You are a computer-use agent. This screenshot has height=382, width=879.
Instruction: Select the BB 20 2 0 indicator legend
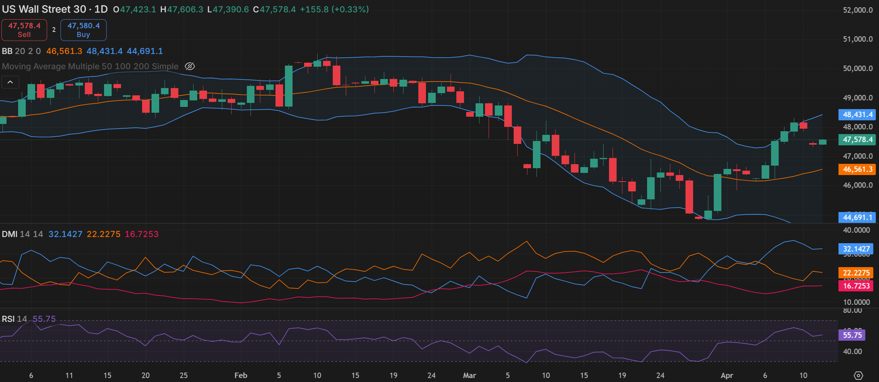[x=21, y=51]
